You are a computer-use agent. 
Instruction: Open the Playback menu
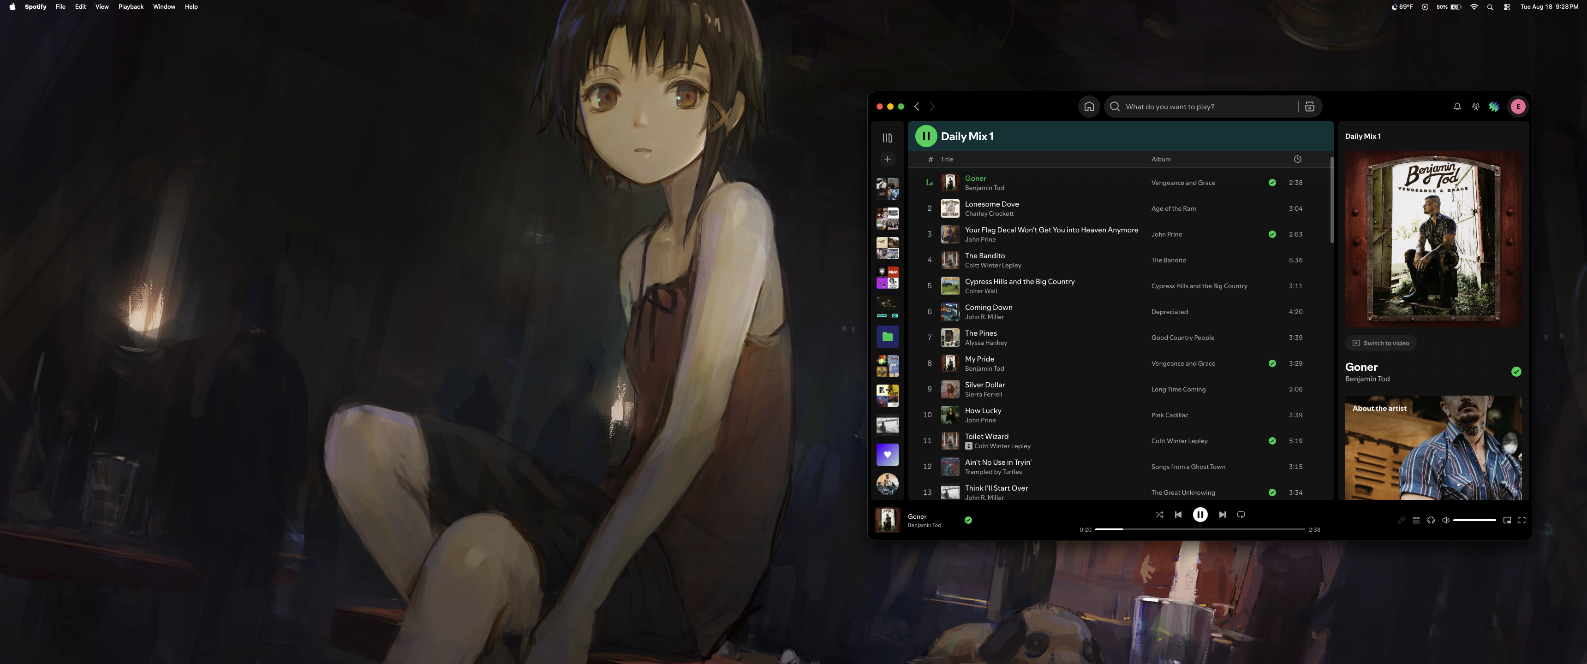[131, 7]
